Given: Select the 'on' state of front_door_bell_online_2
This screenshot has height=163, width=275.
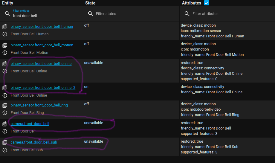Looking at the screenshot, I should [86, 87].
